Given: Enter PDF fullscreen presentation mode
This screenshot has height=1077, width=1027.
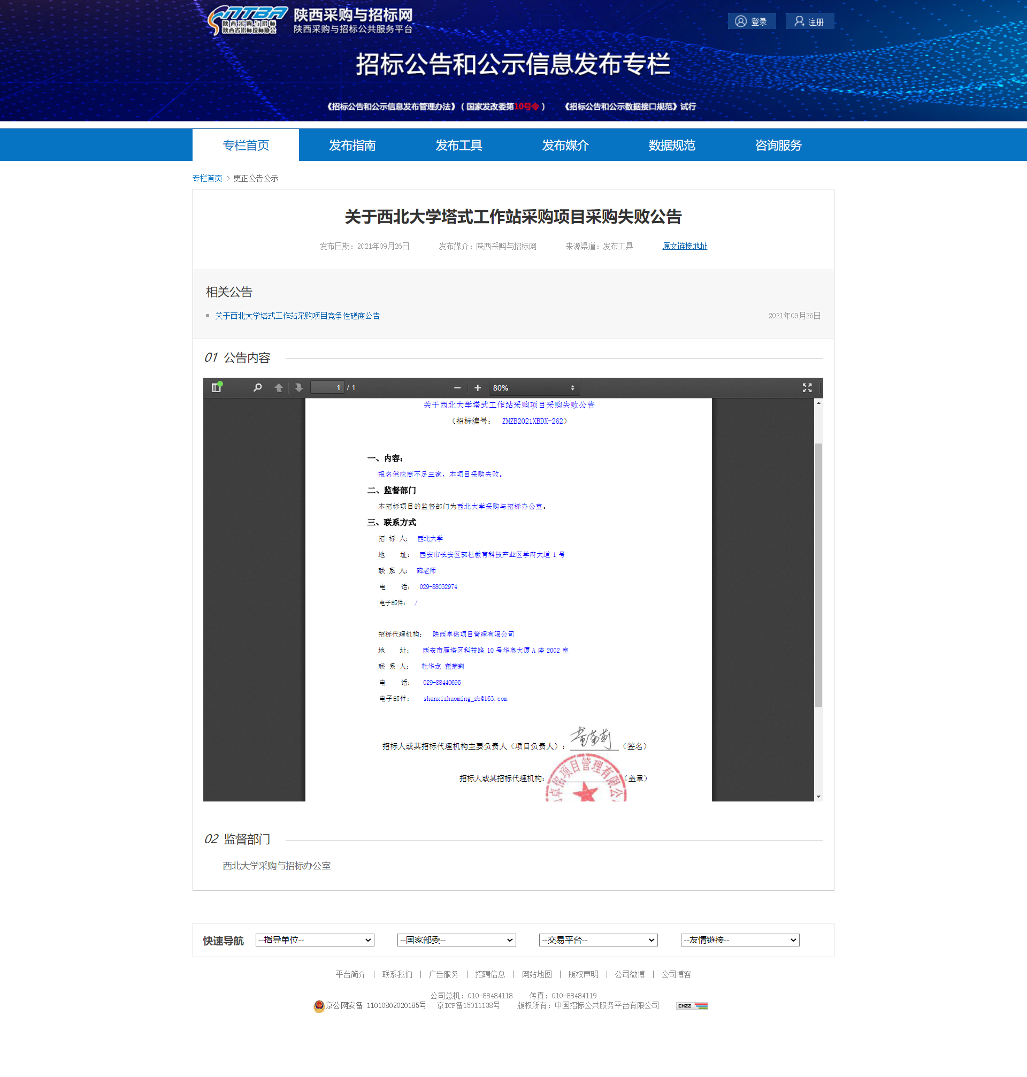Looking at the screenshot, I should (x=807, y=388).
